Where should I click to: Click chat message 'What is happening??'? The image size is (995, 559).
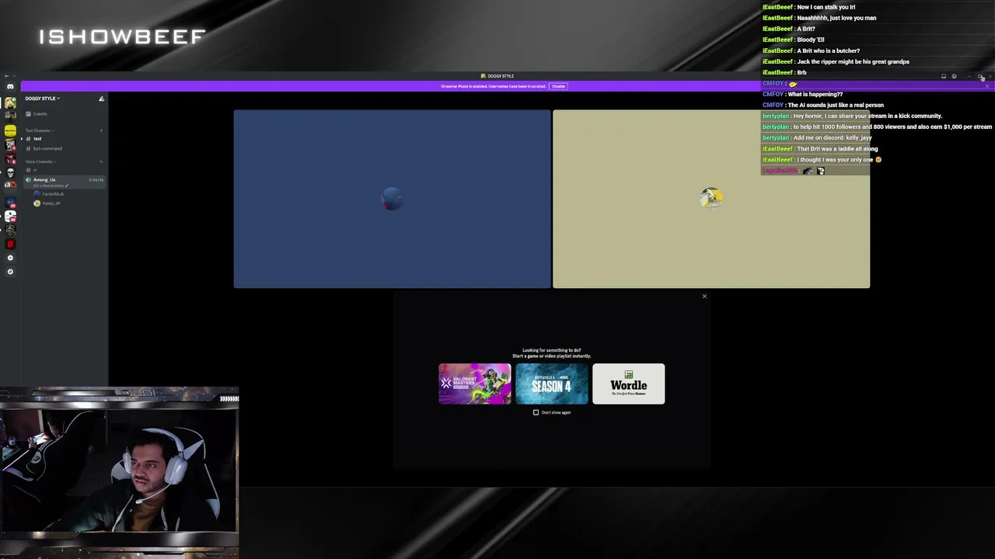[815, 94]
